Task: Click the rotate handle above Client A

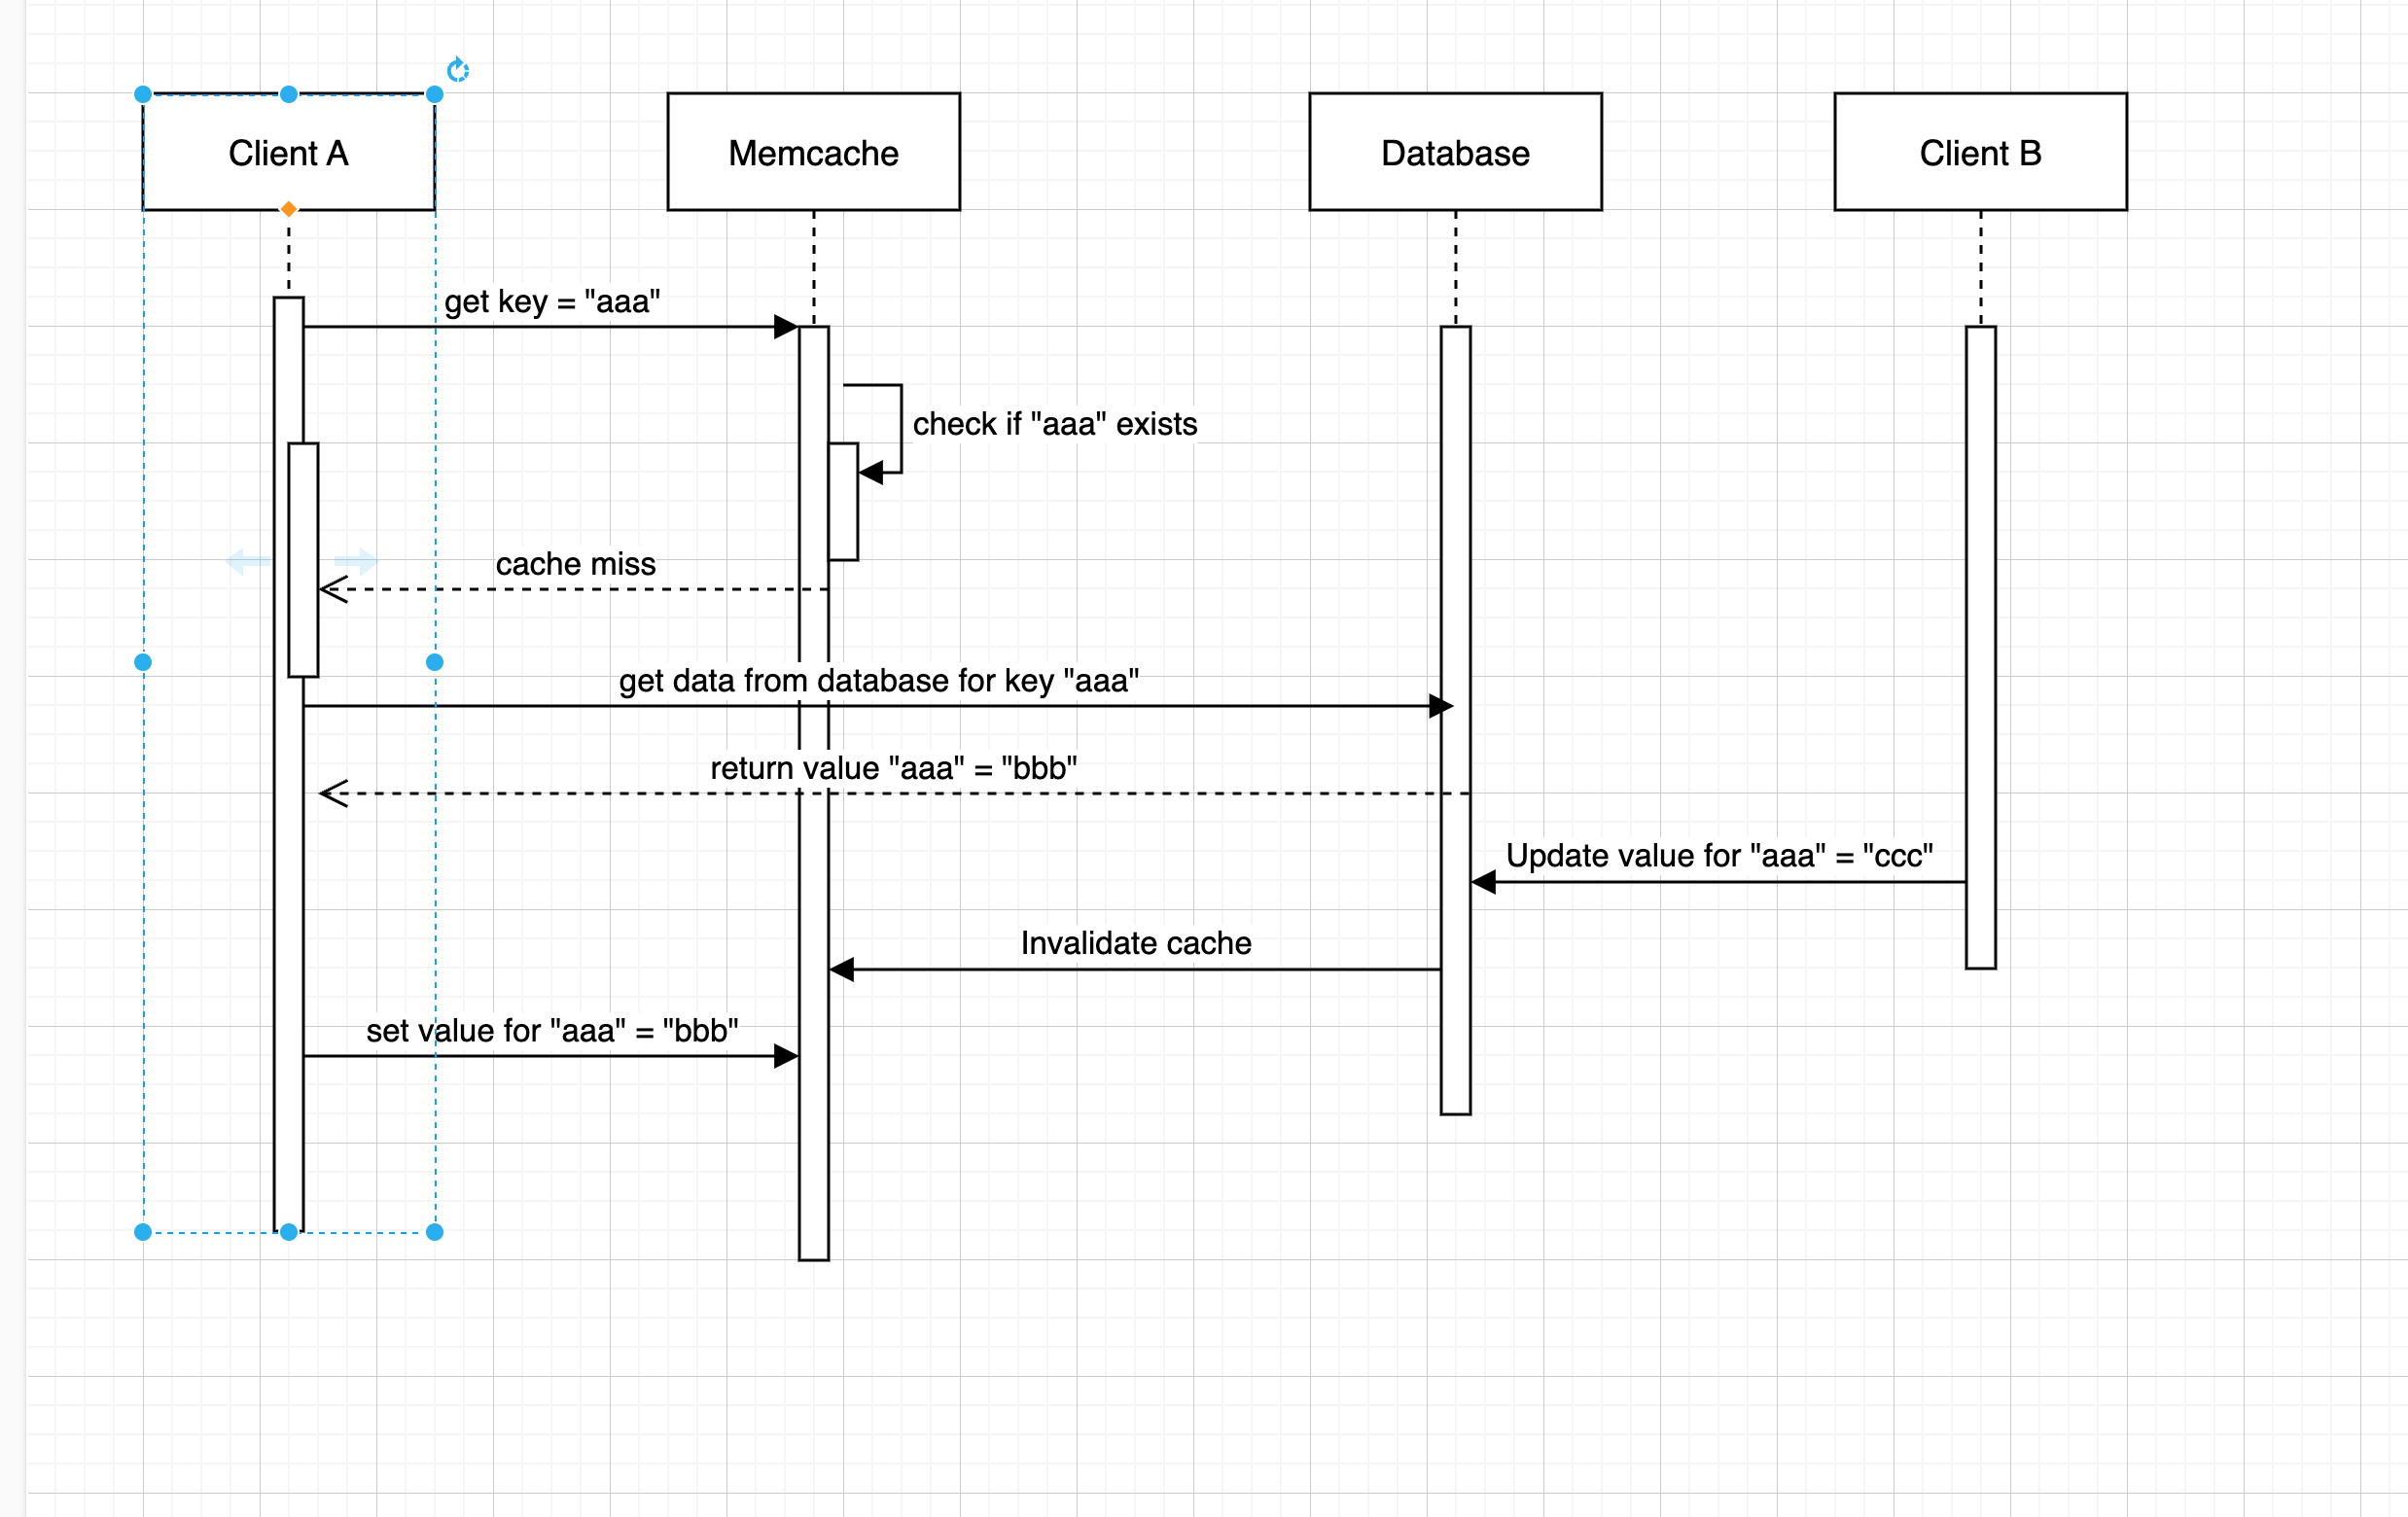Action: [458, 69]
